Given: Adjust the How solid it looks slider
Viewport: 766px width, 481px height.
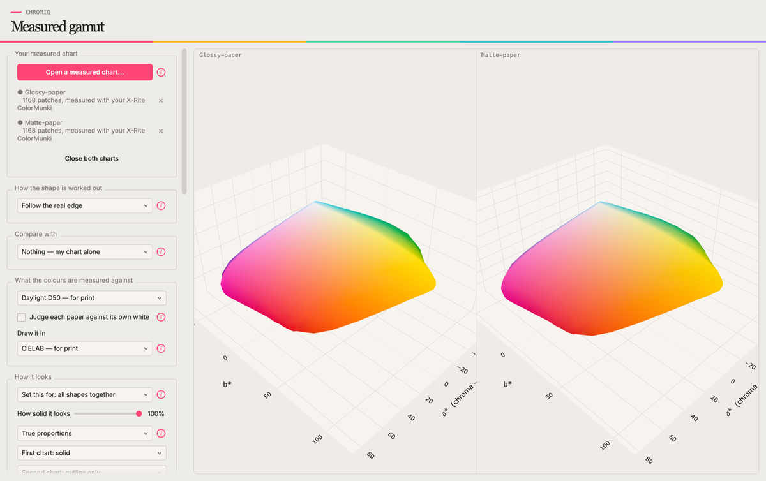Looking at the screenshot, I should (x=107, y=413).
